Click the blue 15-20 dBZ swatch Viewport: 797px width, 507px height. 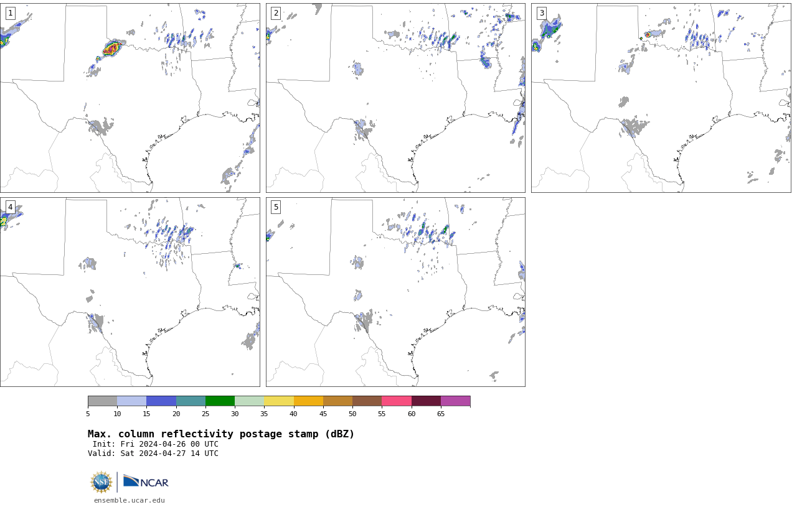161,401
